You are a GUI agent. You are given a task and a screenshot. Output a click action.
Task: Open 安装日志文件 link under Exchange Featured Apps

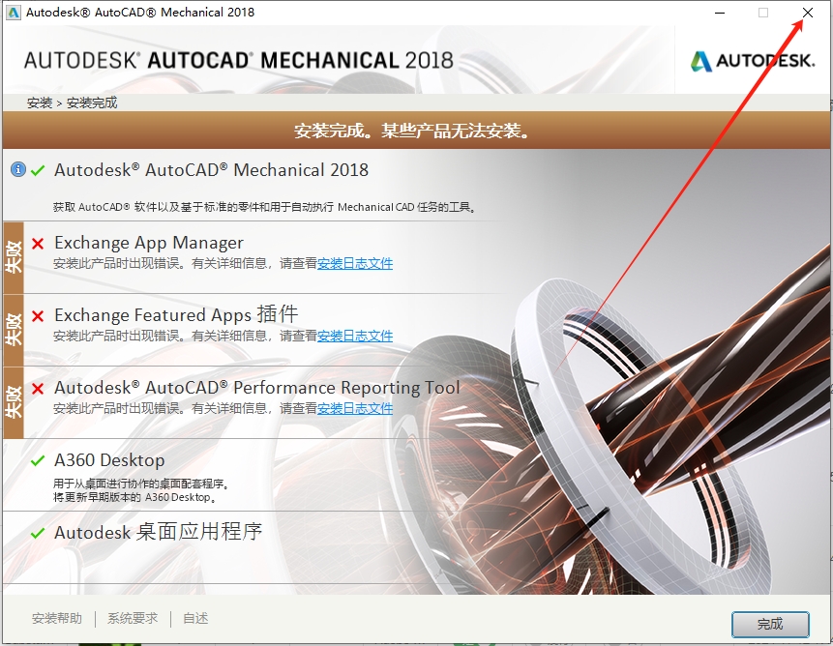pyautogui.click(x=355, y=336)
